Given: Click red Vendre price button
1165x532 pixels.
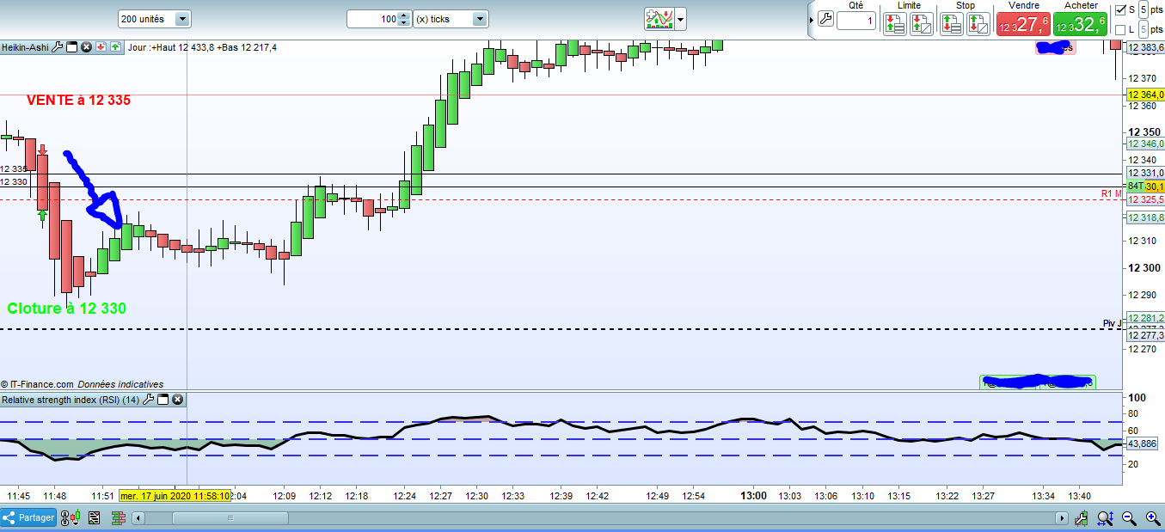Looking at the screenshot, I should point(1022,25).
